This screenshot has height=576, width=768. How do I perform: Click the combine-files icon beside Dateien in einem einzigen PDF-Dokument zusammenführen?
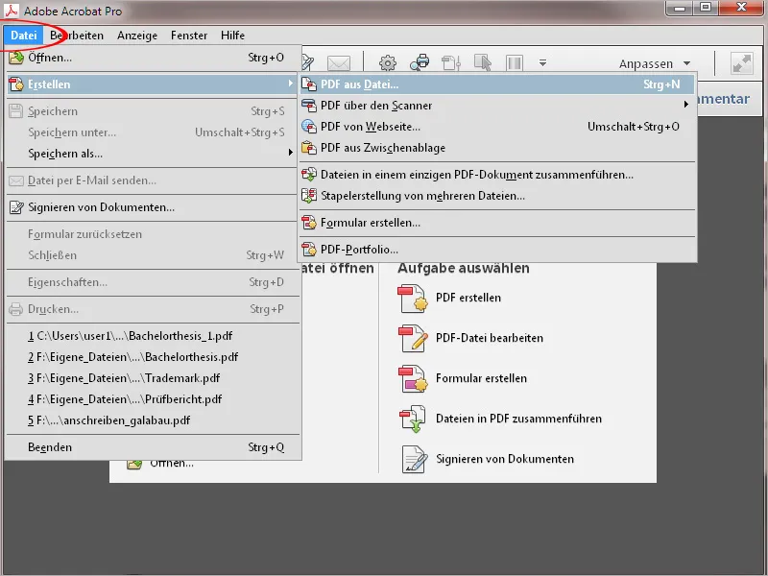[309, 175]
